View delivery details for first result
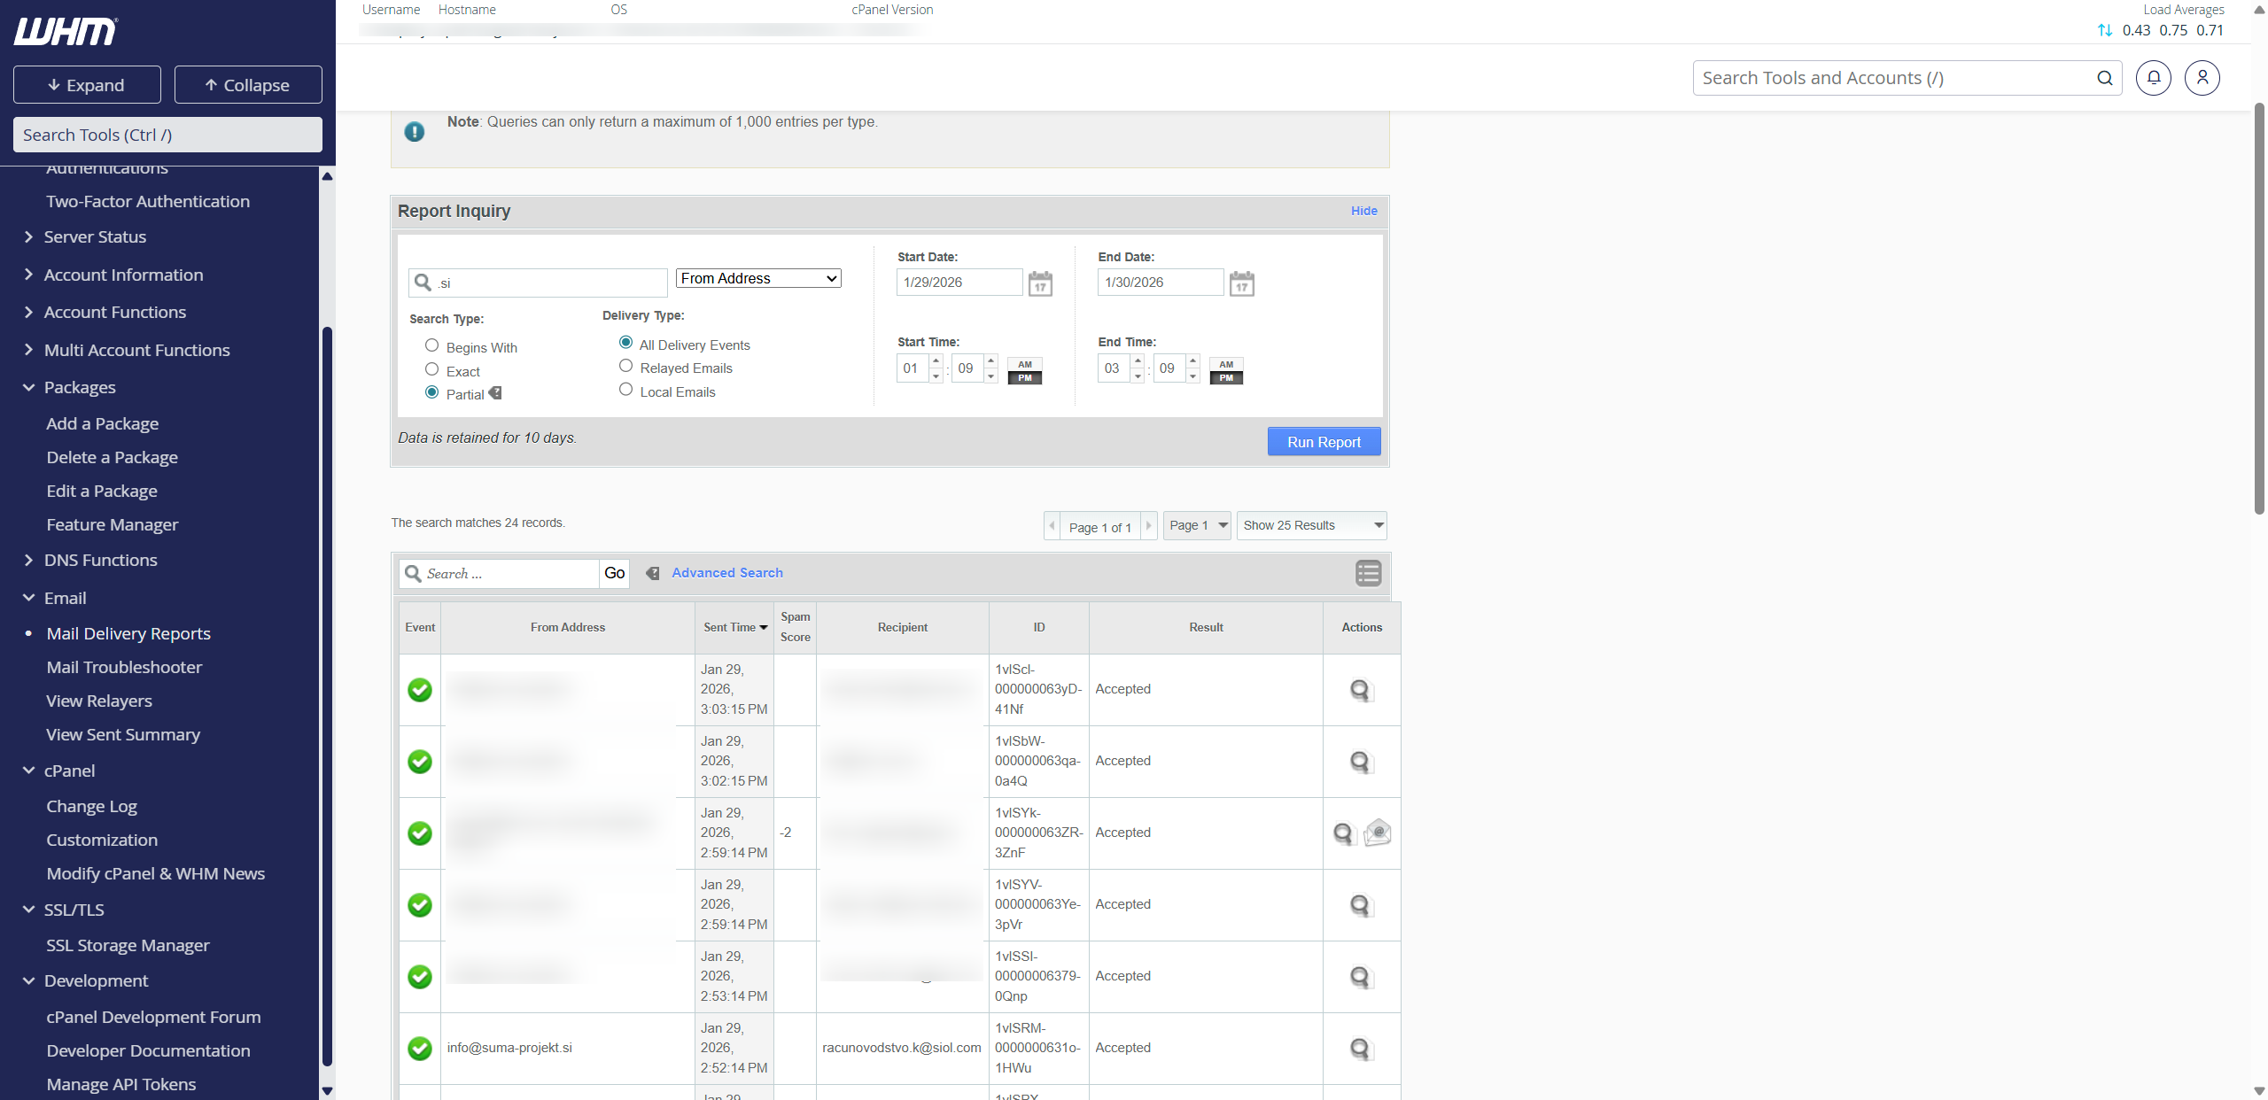This screenshot has height=1100, width=2268. (x=1360, y=690)
